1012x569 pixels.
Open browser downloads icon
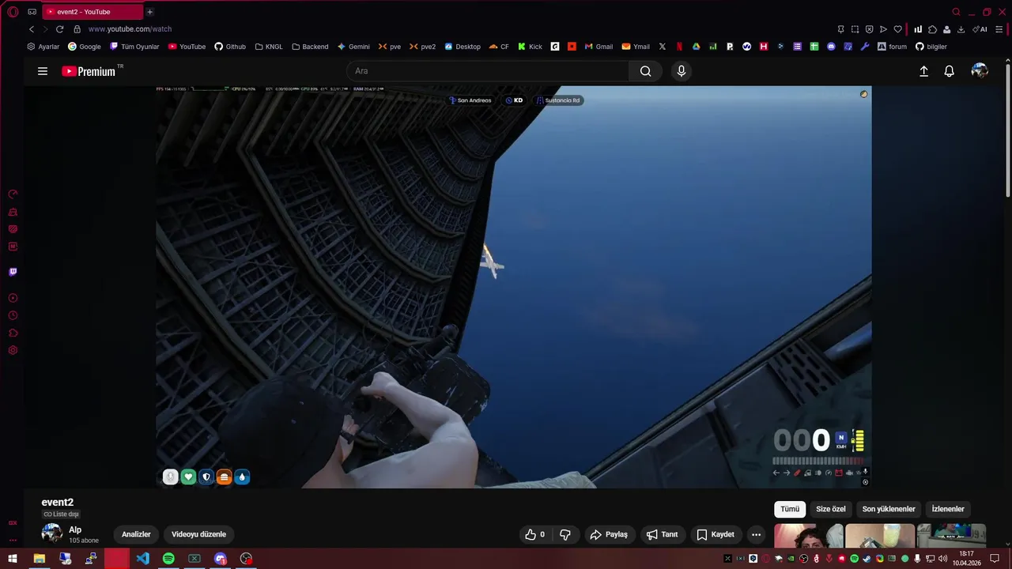pyautogui.click(x=961, y=29)
